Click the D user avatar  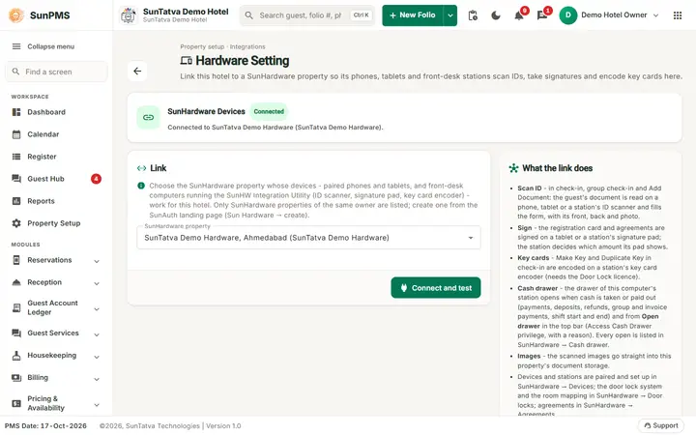coord(568,15)
